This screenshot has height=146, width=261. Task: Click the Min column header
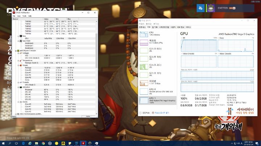tap(61, 19)
